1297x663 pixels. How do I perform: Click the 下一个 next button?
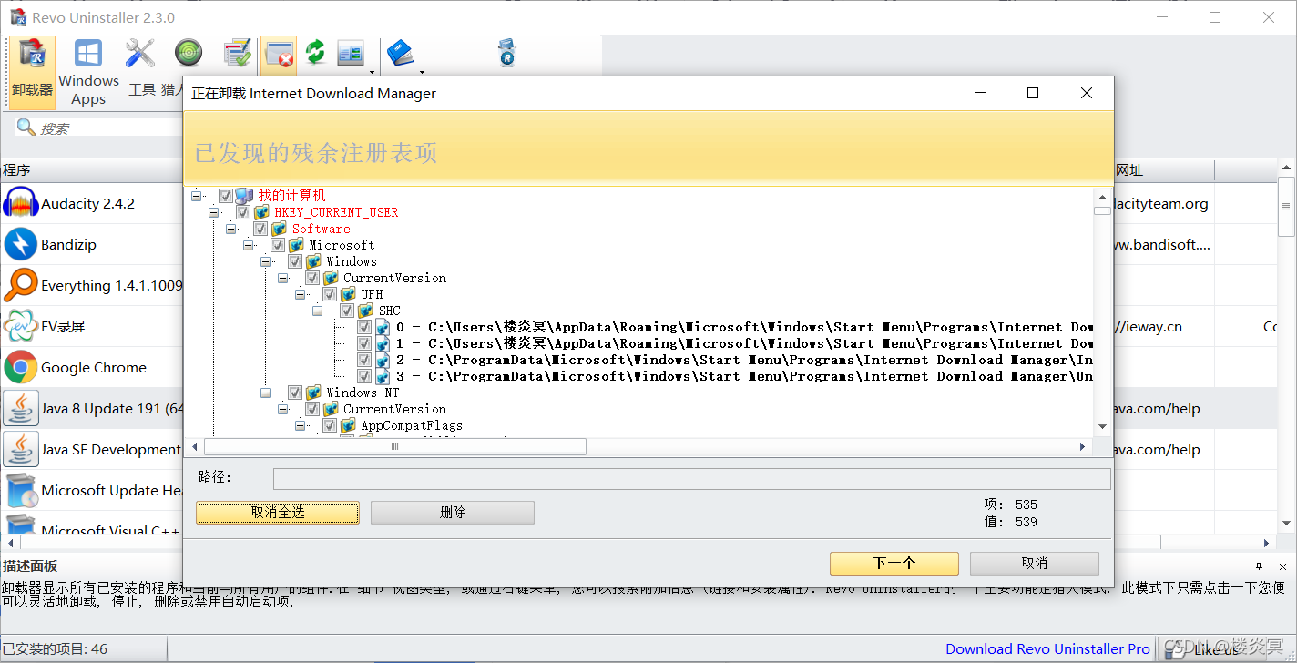(894, 563)
